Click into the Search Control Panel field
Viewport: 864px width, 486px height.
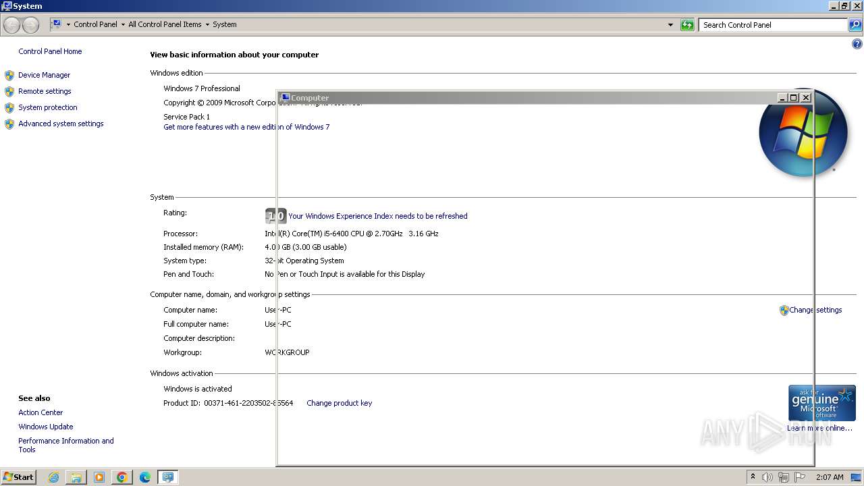click(x=773, y=25)
